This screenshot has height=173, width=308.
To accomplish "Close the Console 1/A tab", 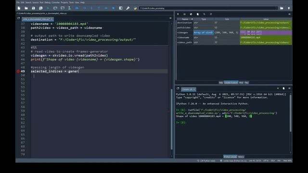I will point(194,89).
